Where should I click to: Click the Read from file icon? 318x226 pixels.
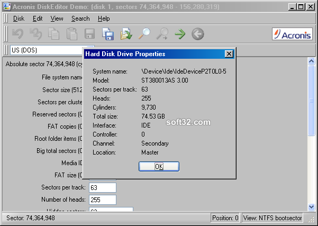pyautogui.click(x=126, y=34)
